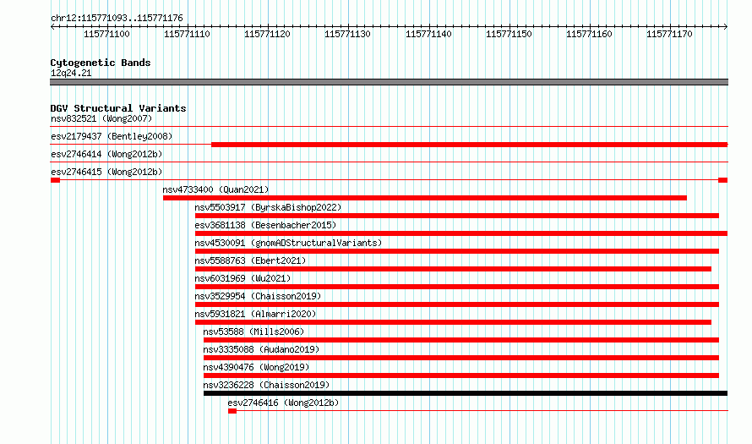Click the esv2746415 (Wong2012b) label
752x444 pixels.
pos(106,172)
